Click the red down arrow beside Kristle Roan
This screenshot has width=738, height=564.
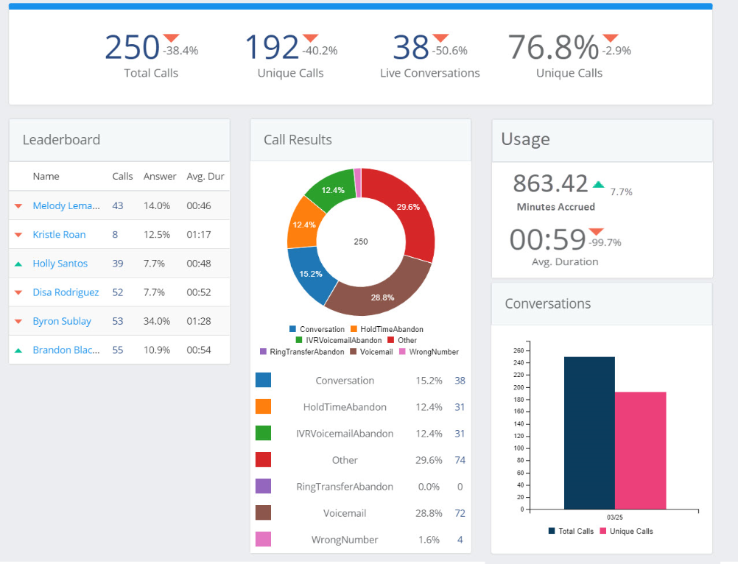(x=18, y=235)
